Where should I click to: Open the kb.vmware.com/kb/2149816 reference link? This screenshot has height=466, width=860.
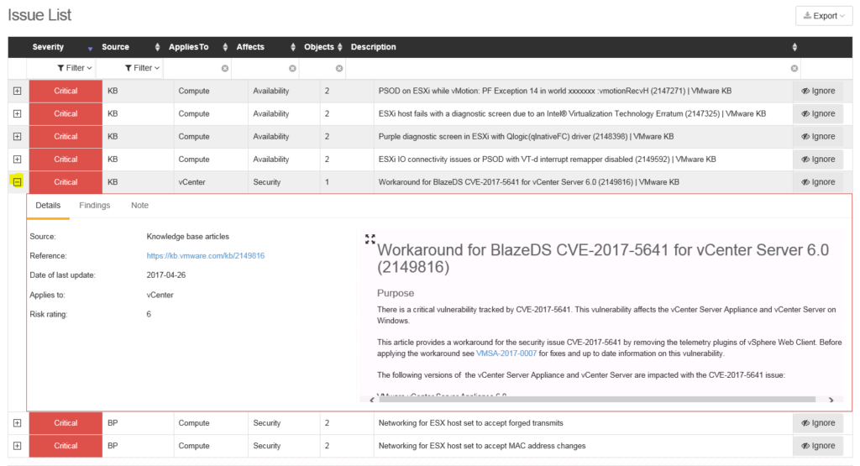(206, 256)
